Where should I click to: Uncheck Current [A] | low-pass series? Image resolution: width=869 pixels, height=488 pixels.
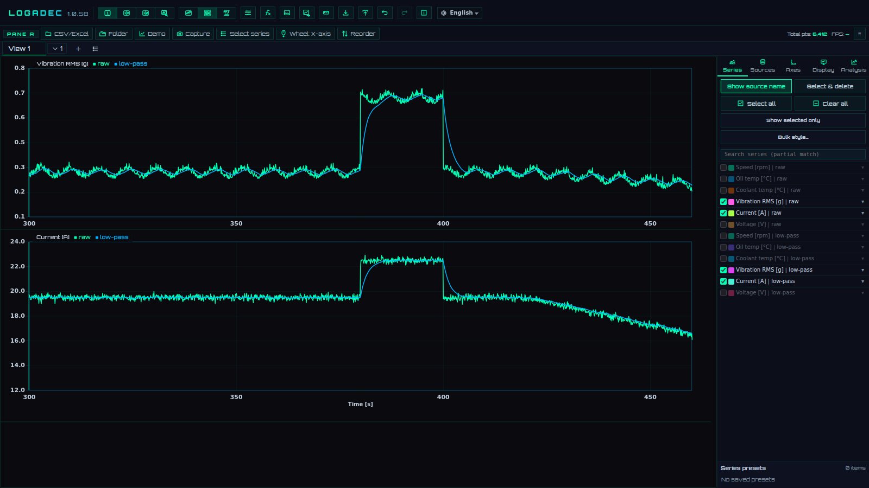723,281
